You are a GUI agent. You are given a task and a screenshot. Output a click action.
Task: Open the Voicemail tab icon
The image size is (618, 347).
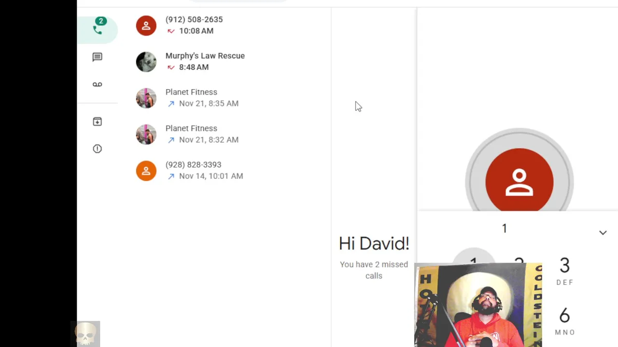pyautogui.click(x=98, y=85)
